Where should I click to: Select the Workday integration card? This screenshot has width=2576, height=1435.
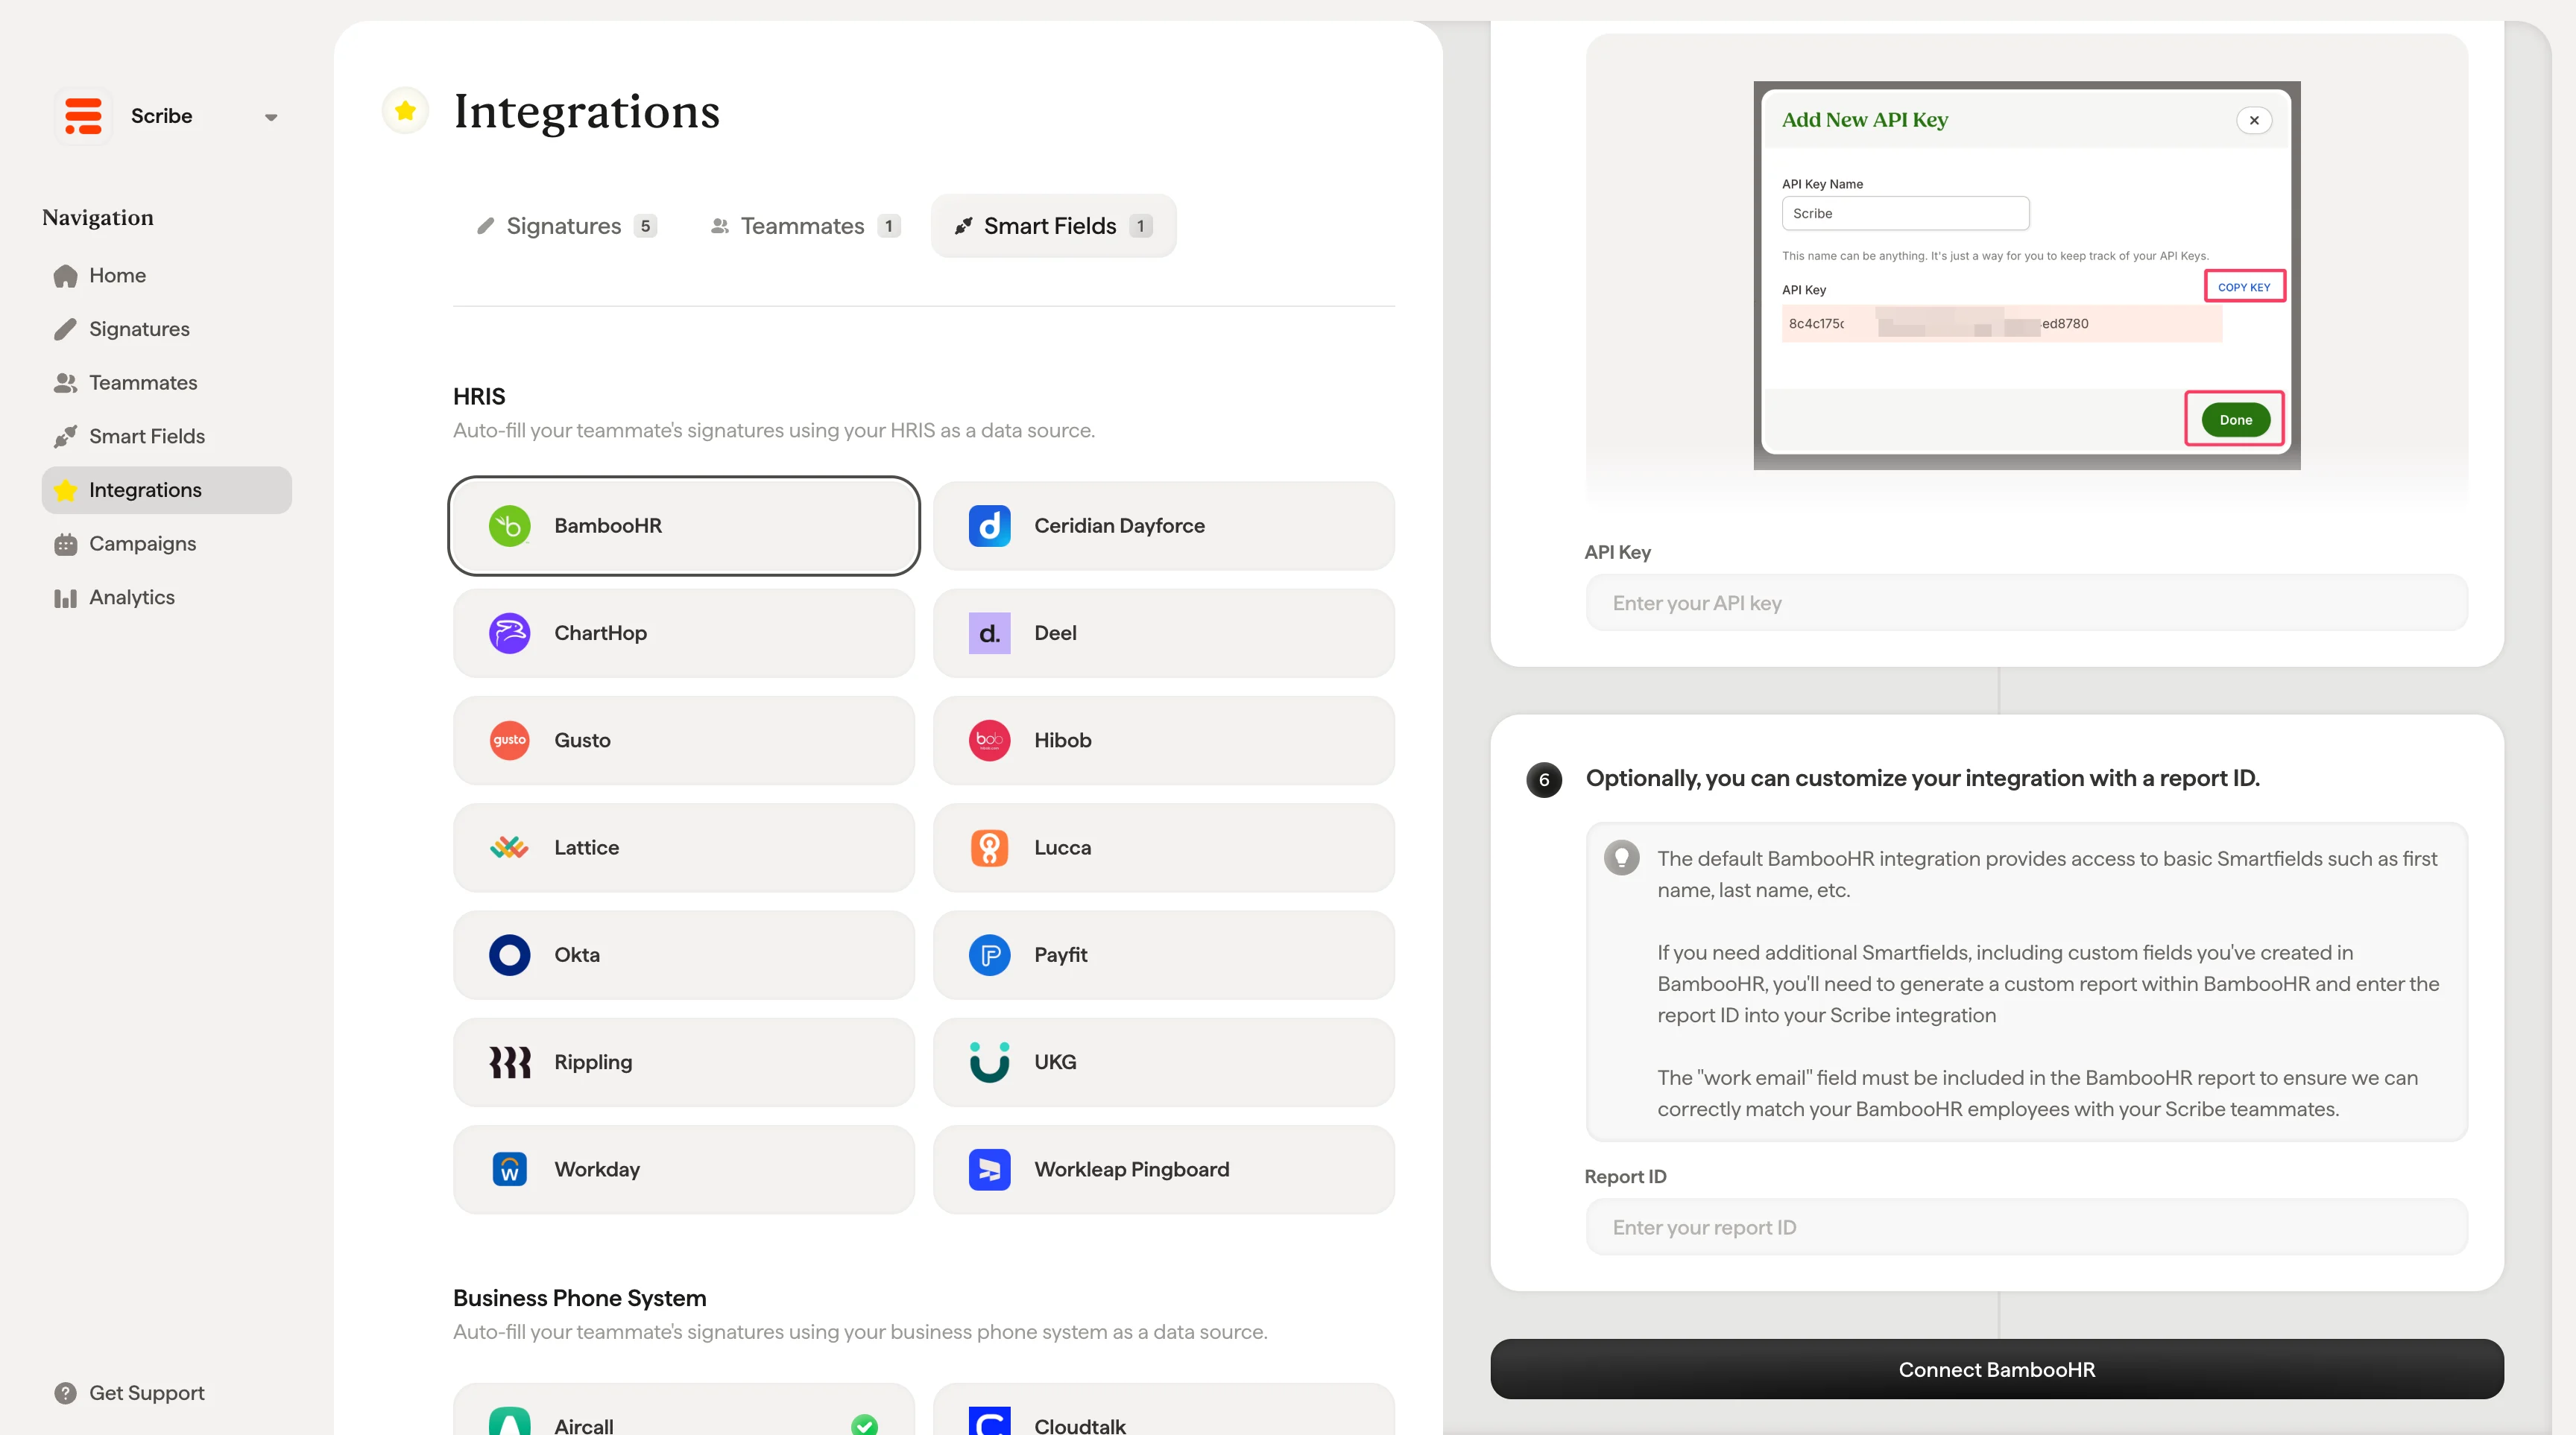(683, 1169)
